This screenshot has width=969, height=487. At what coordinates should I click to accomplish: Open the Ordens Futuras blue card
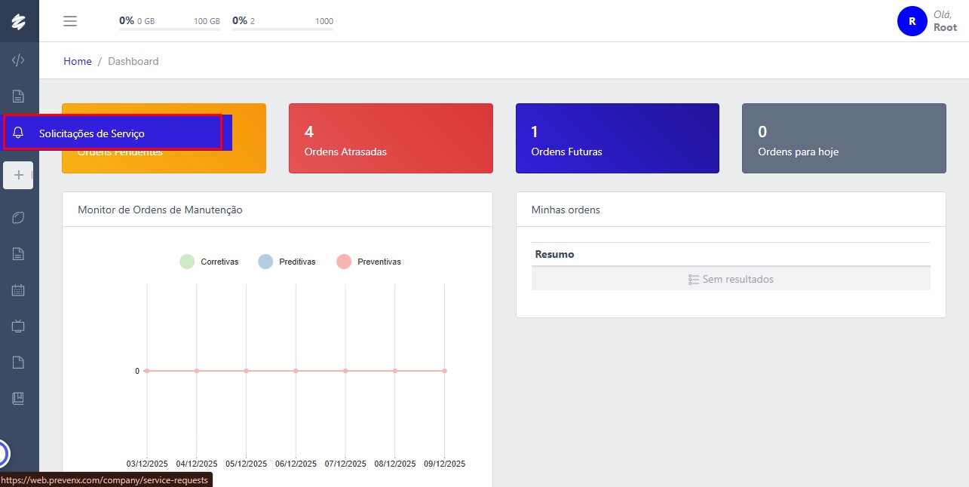[617, 139]
